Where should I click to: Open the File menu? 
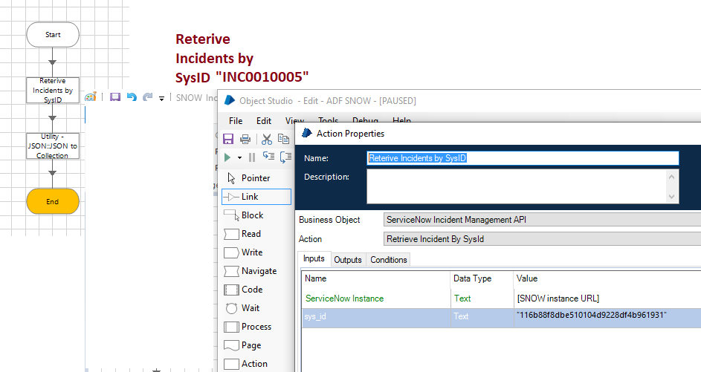[236, 121]
